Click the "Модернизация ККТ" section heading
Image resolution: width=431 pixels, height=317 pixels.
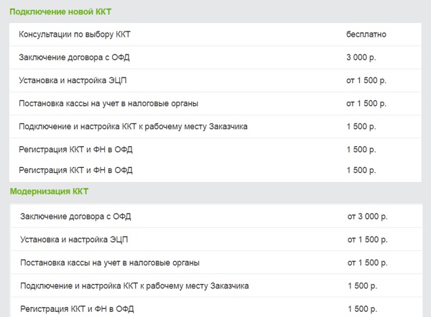(49, 192)
